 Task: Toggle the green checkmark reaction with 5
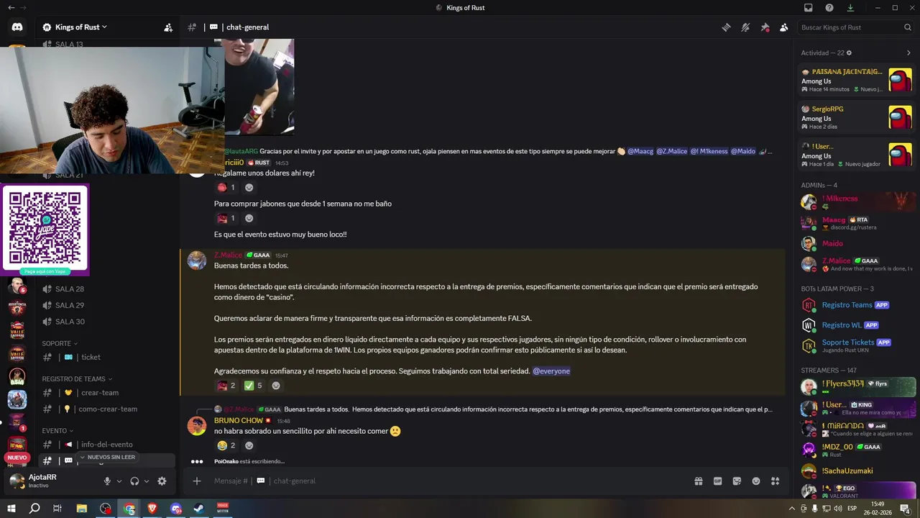(254, 386)
